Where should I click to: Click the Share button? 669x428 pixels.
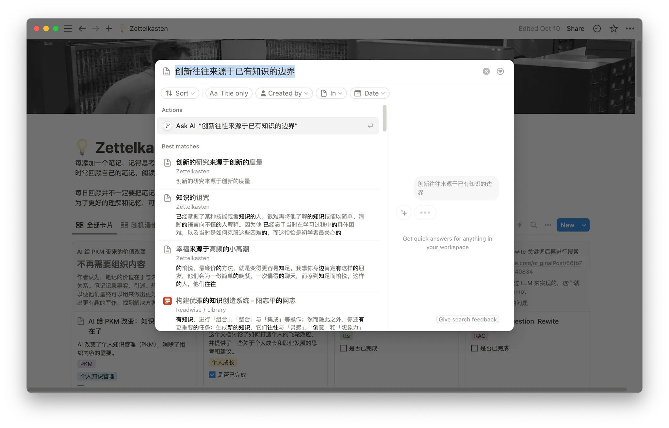[x=575, y=29]
